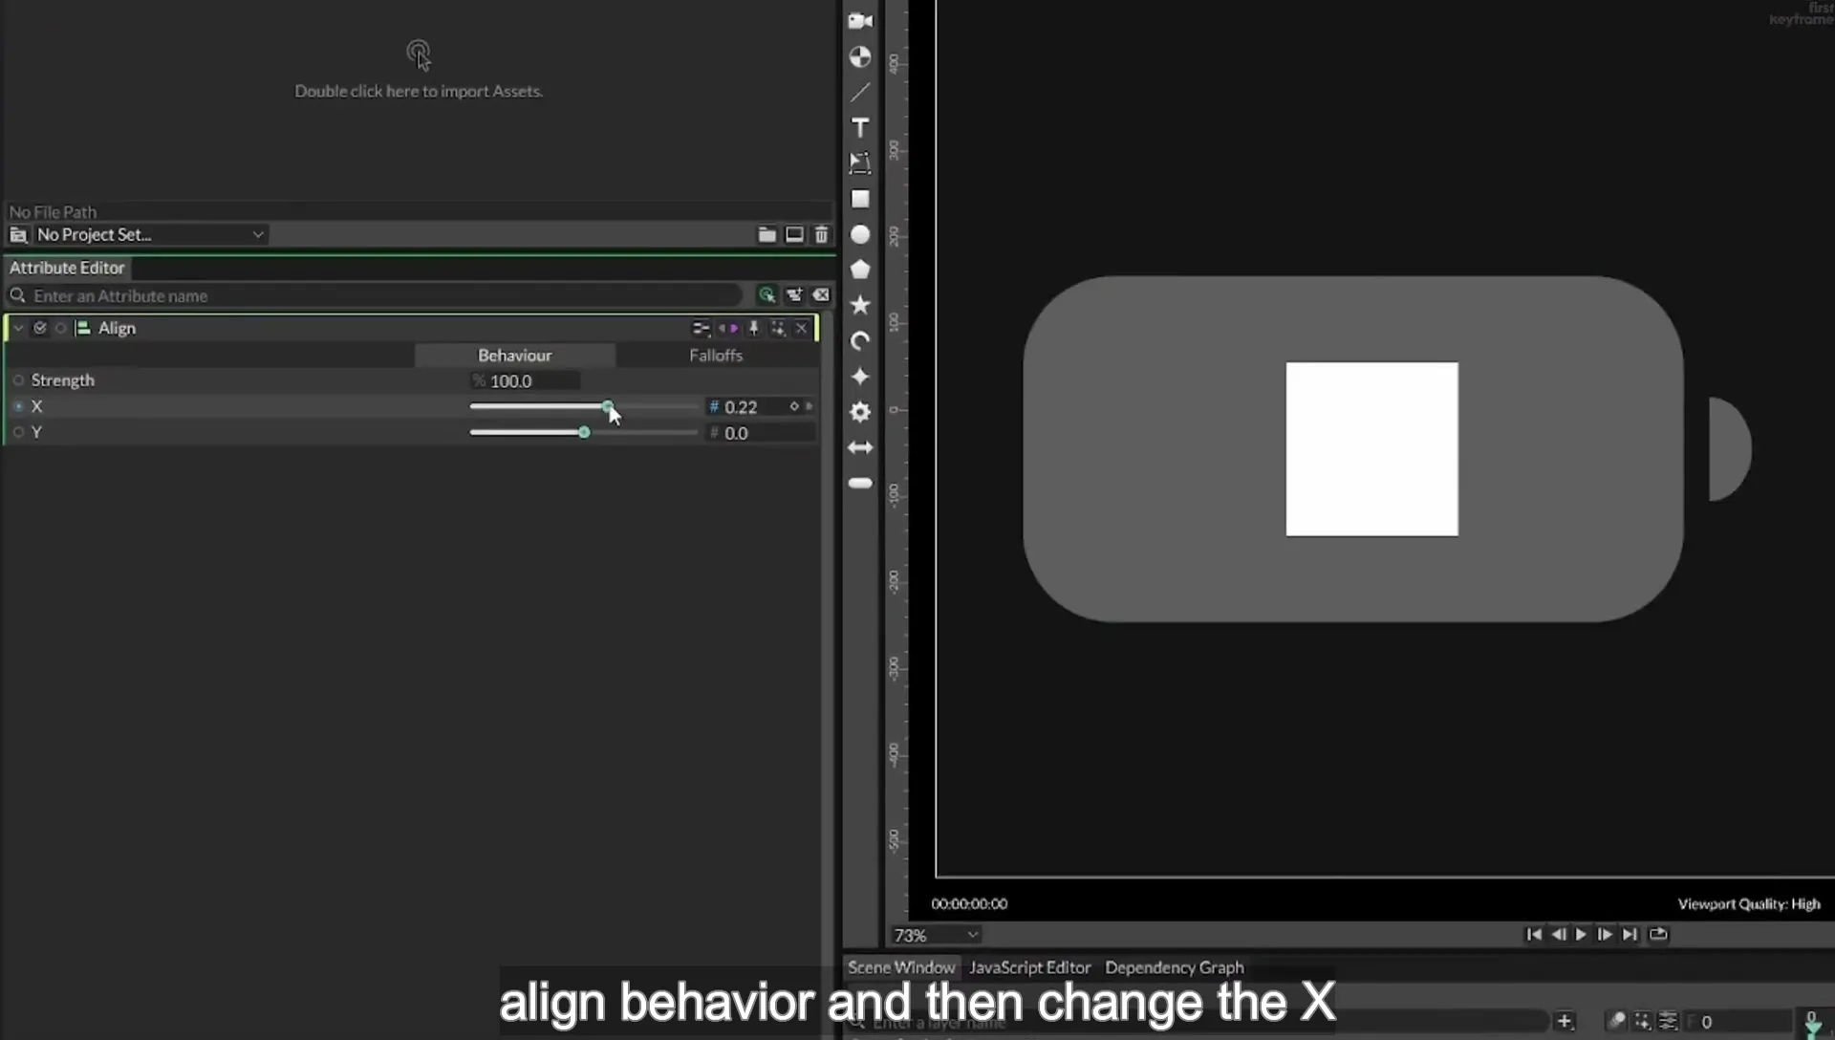
Task: Go to the first frame
Action: 1533,935
